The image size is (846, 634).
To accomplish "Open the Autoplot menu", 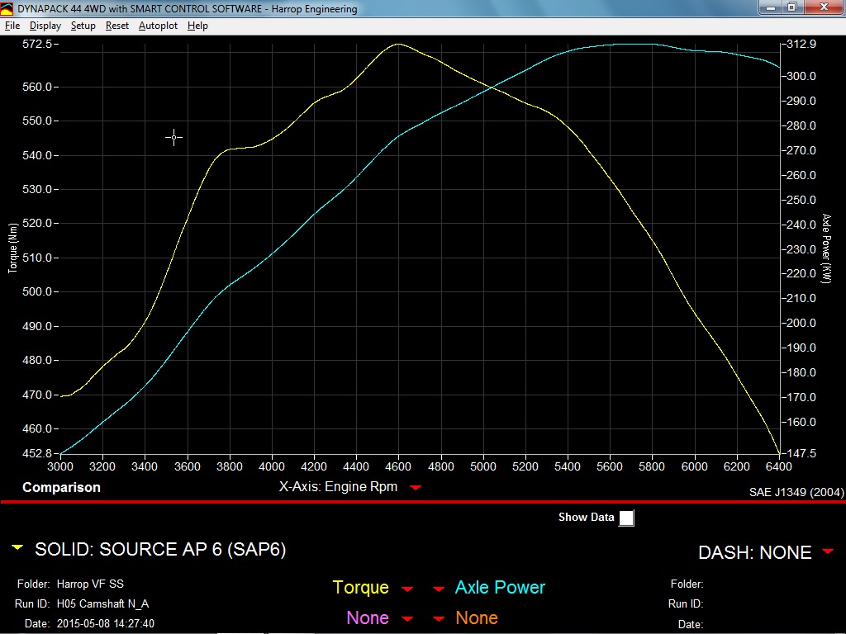I will coord(157,26).
